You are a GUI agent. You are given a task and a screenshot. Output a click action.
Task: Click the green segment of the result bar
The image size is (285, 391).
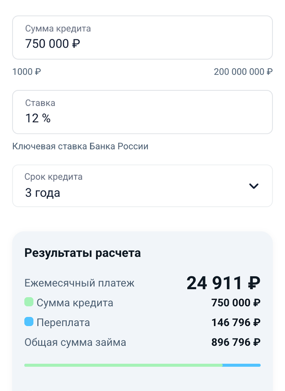123,365
